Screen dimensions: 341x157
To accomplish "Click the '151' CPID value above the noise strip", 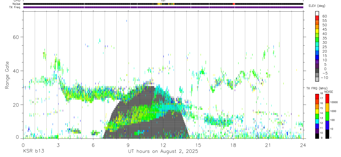I will point(163,1).
